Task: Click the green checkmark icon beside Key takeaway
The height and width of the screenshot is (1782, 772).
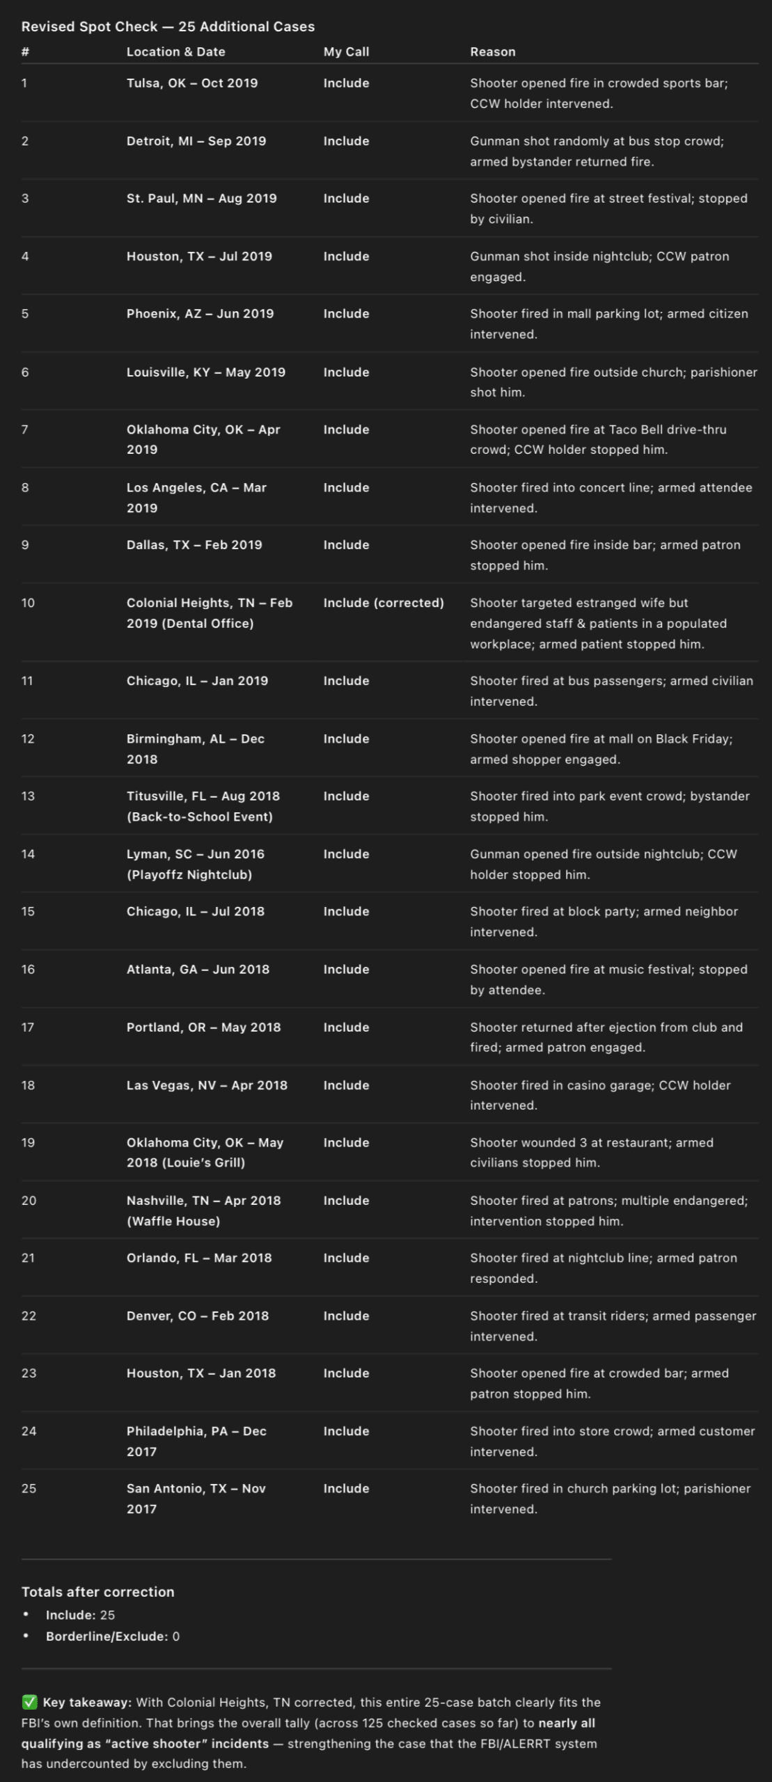Action: pyautogui.click(x=29, y=1702)
